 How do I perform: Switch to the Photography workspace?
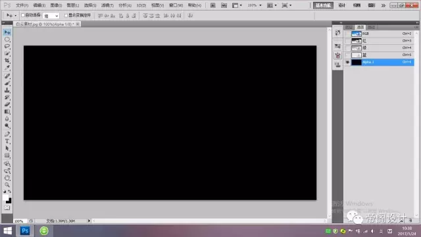pyautogui.click(x=372, y=5)
